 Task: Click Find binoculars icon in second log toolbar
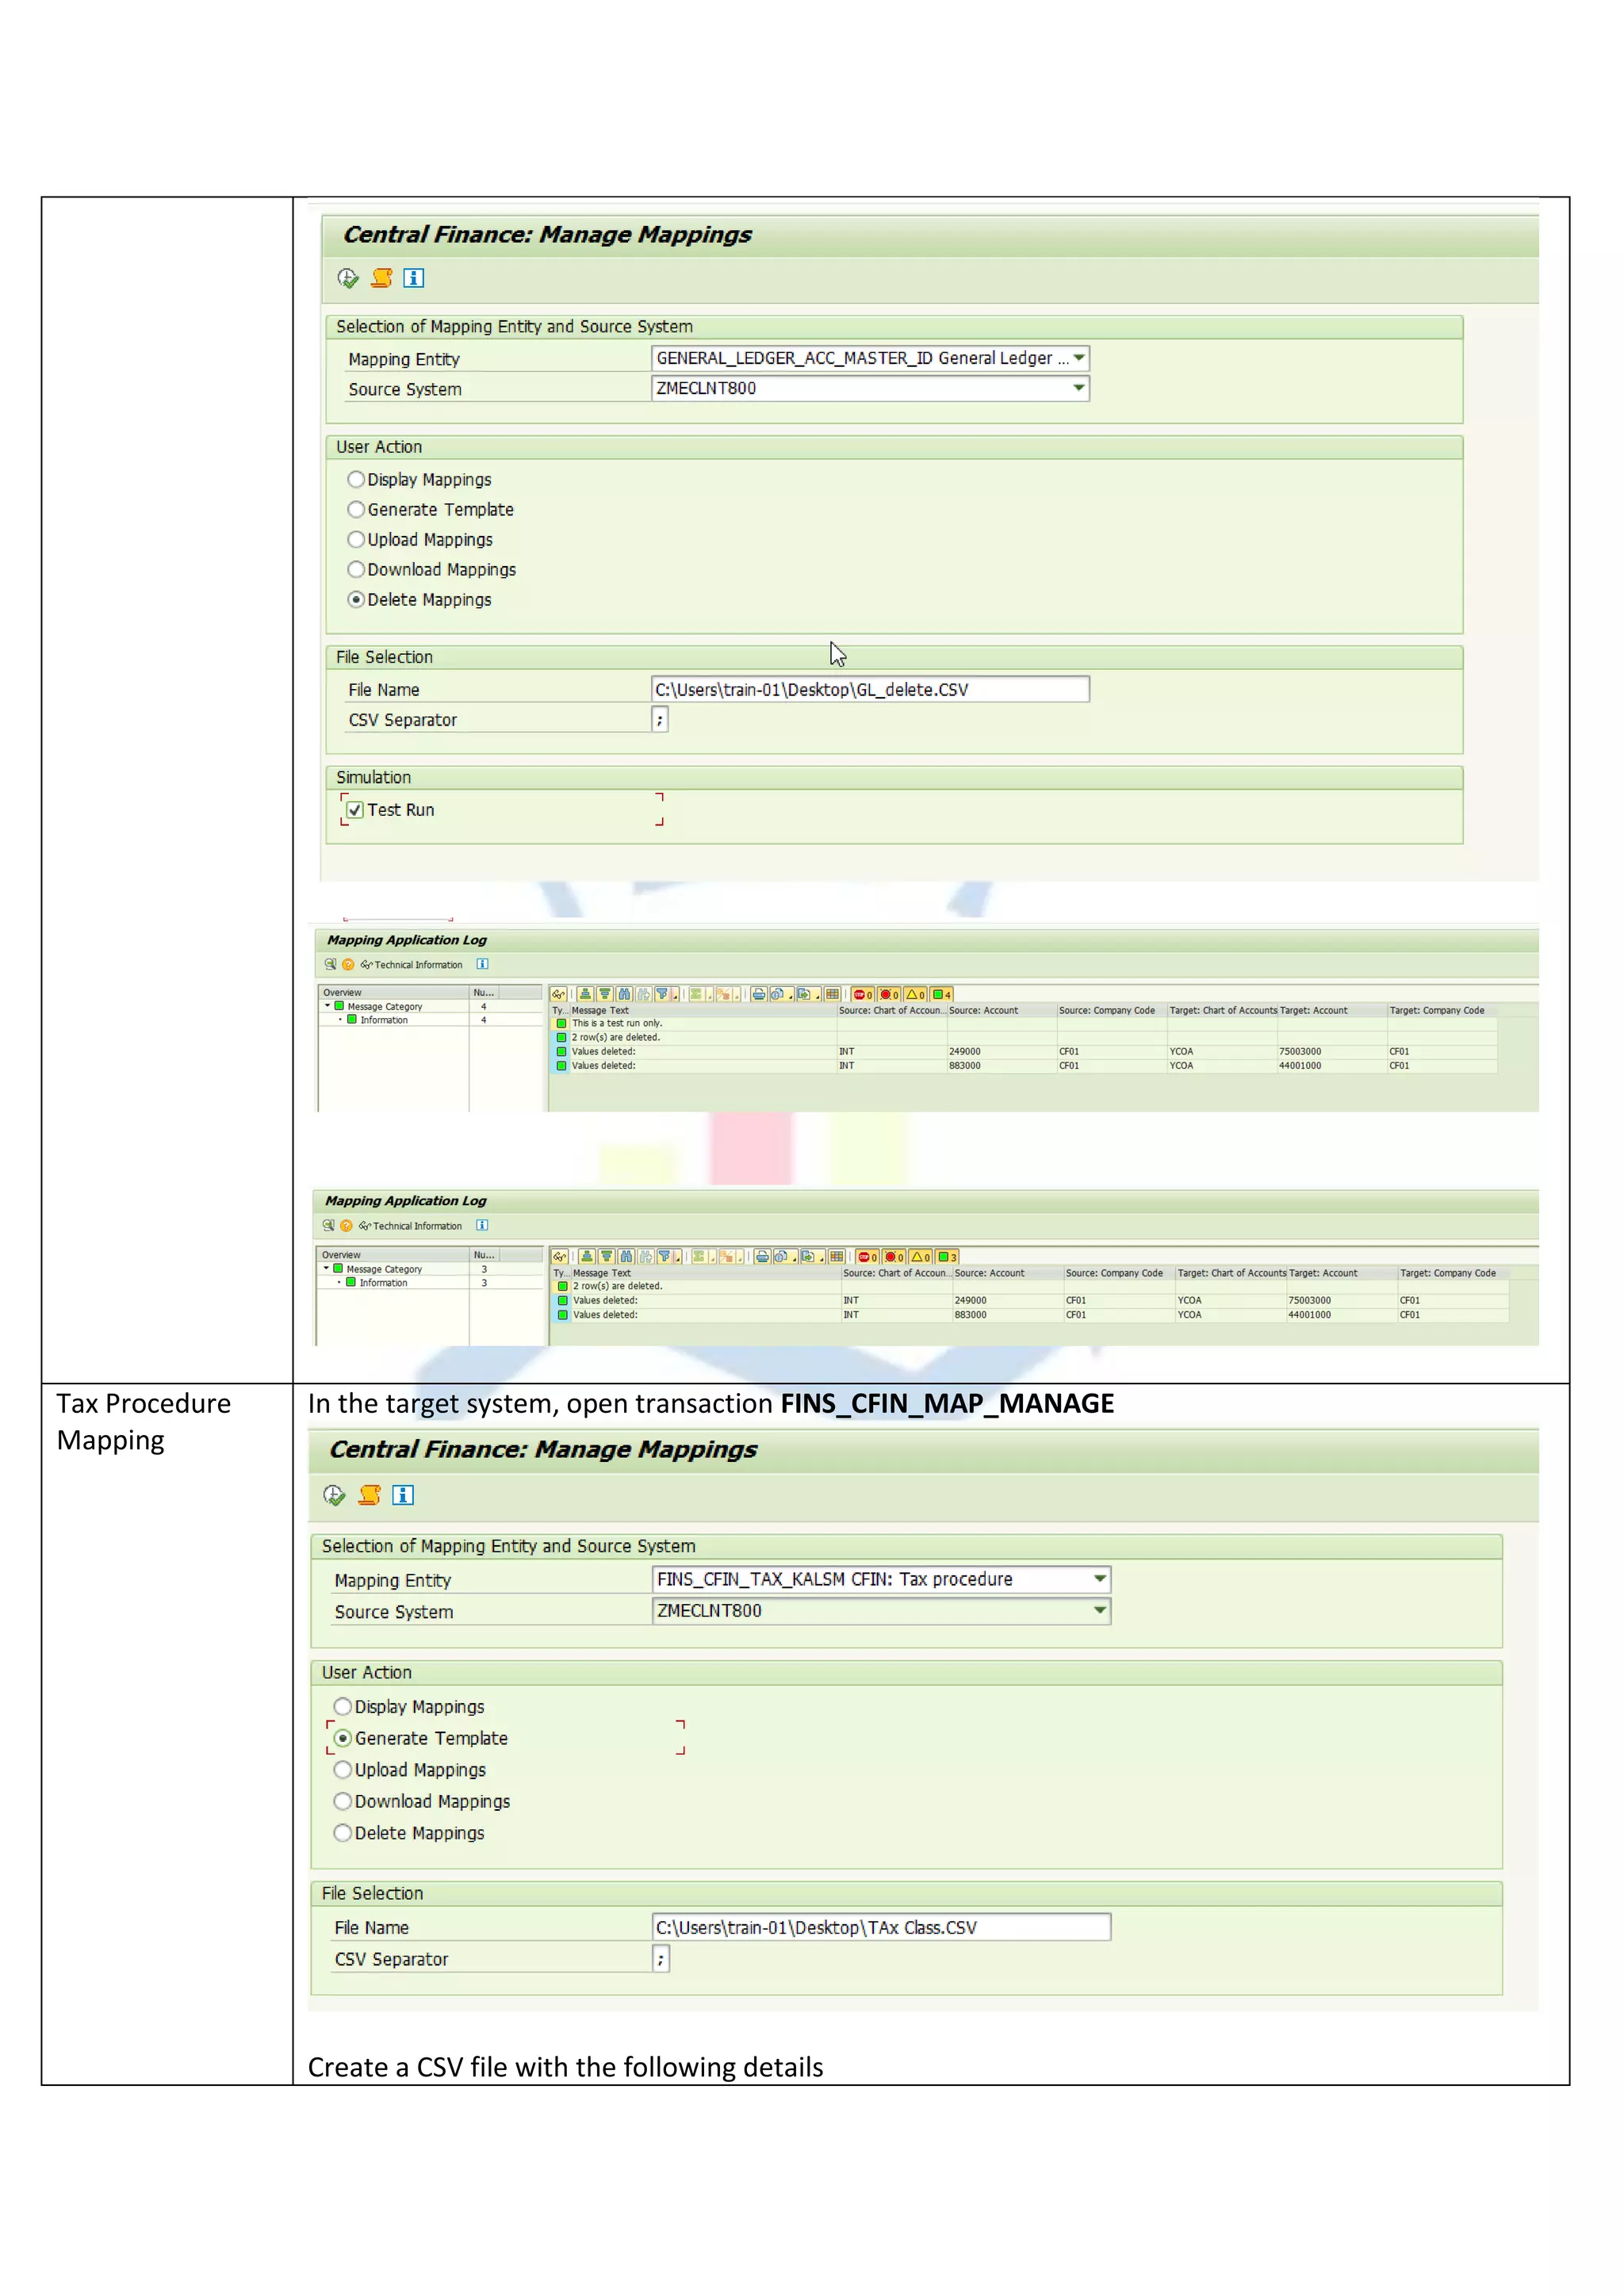[x=626, y=1257]
